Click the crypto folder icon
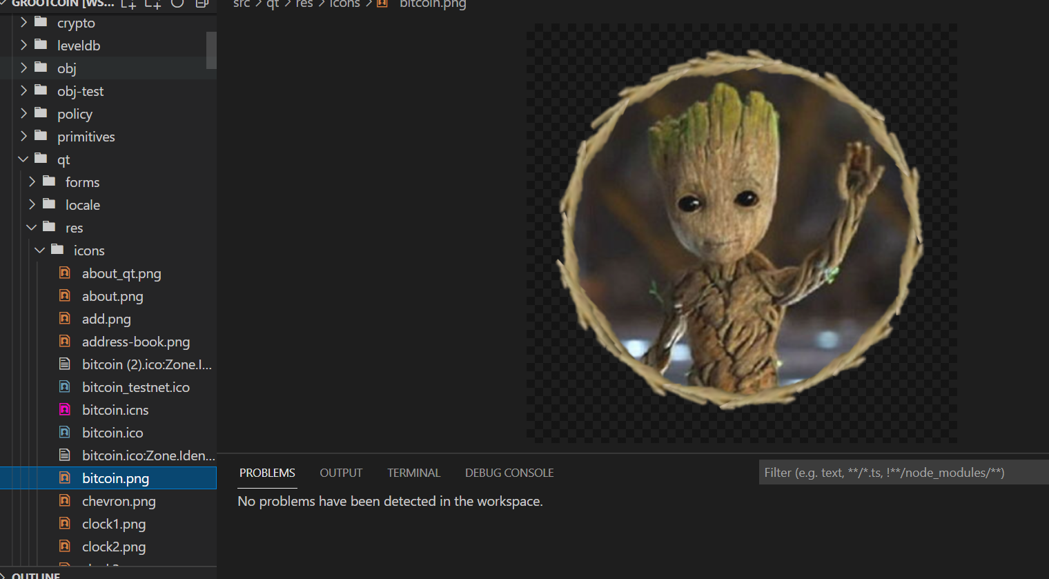The image size is (1049, 579). coord(41,22)
